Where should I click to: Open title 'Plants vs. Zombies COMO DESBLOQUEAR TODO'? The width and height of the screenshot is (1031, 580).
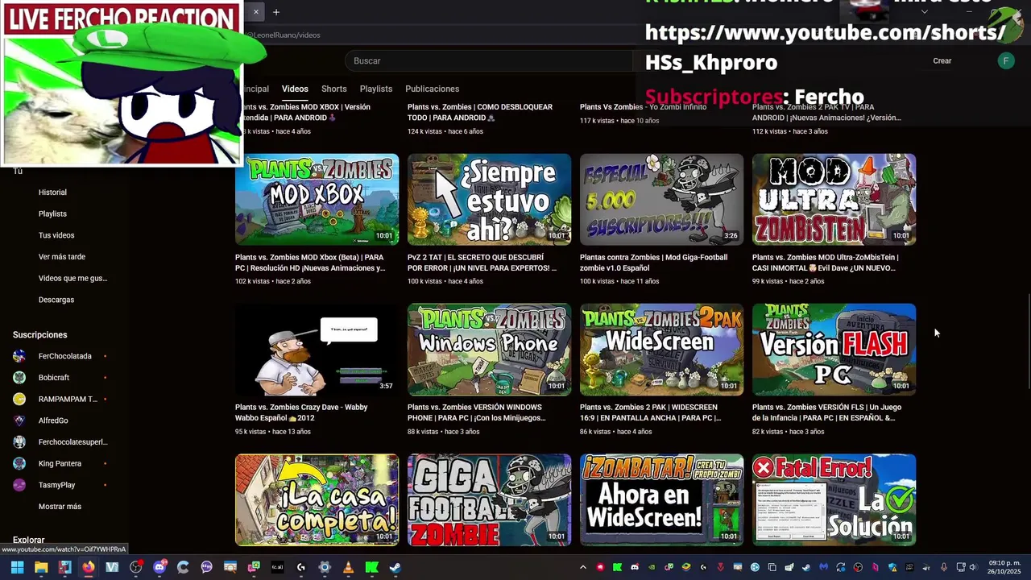pos(480,112)
